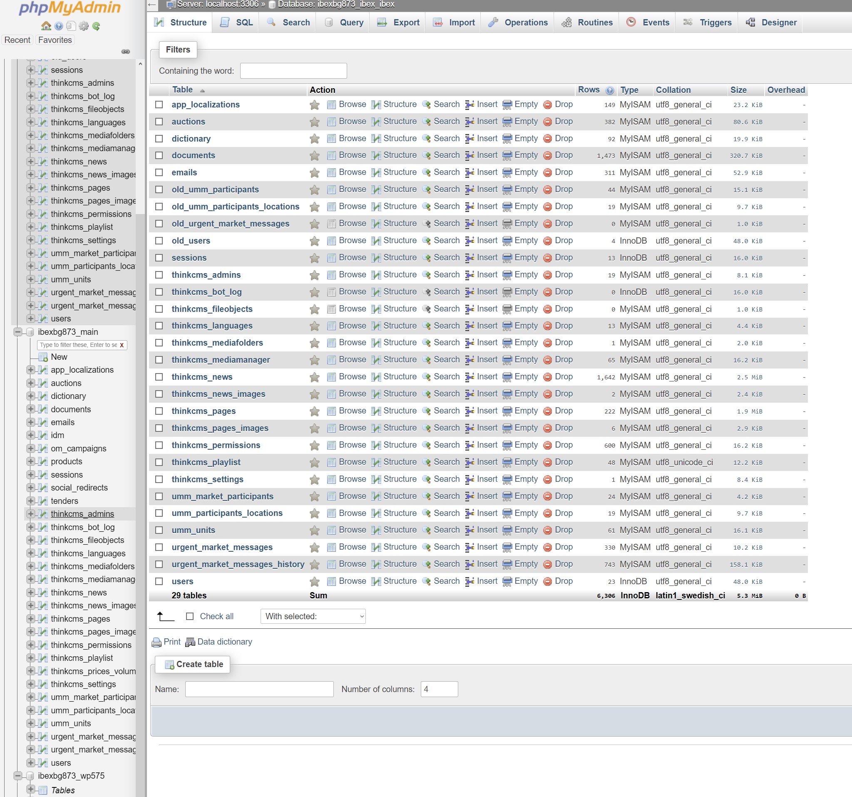Click the help icon next to Rows header
The width and height of the screenshot is (852, 797).
point(609,90)
